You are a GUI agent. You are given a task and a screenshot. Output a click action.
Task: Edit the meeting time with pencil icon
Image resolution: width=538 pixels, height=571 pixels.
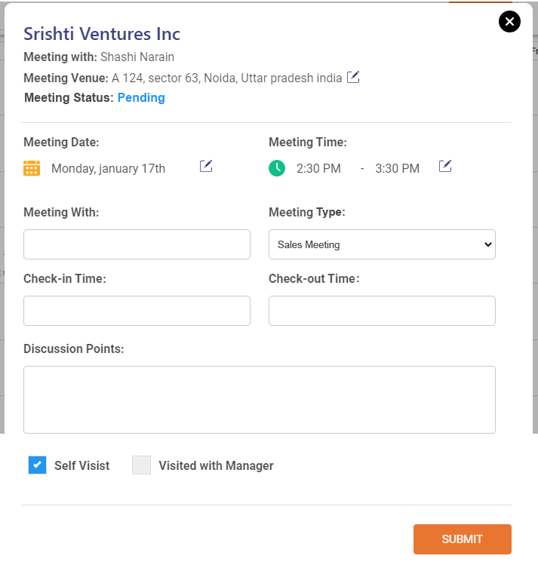click(445, 166)
